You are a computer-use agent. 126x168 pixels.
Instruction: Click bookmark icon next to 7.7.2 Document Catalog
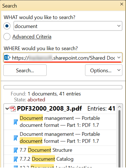(16, 159)
